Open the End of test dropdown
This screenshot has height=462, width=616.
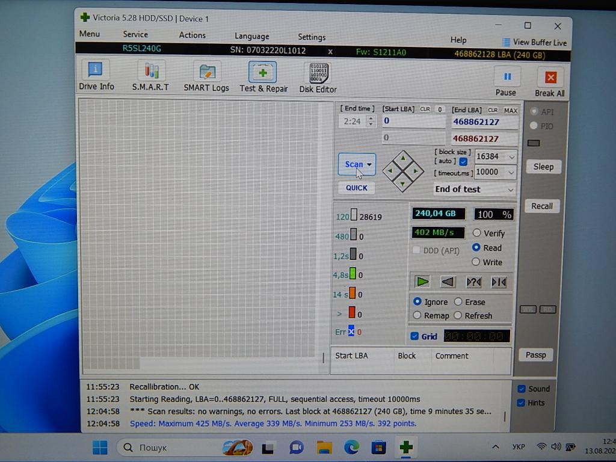(510, 189)
